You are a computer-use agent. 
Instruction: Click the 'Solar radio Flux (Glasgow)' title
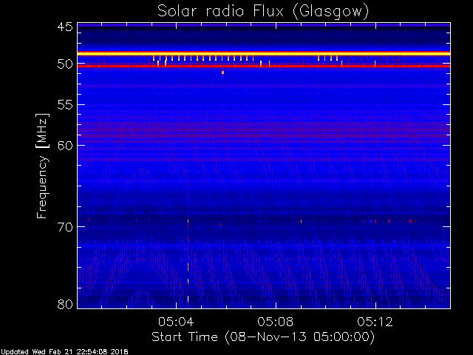(263, 12)
